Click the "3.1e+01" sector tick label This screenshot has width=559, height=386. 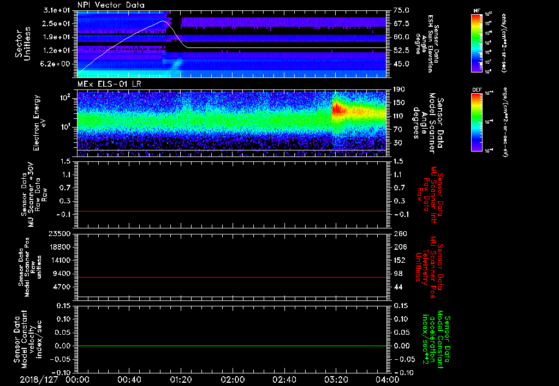[58, 10]
